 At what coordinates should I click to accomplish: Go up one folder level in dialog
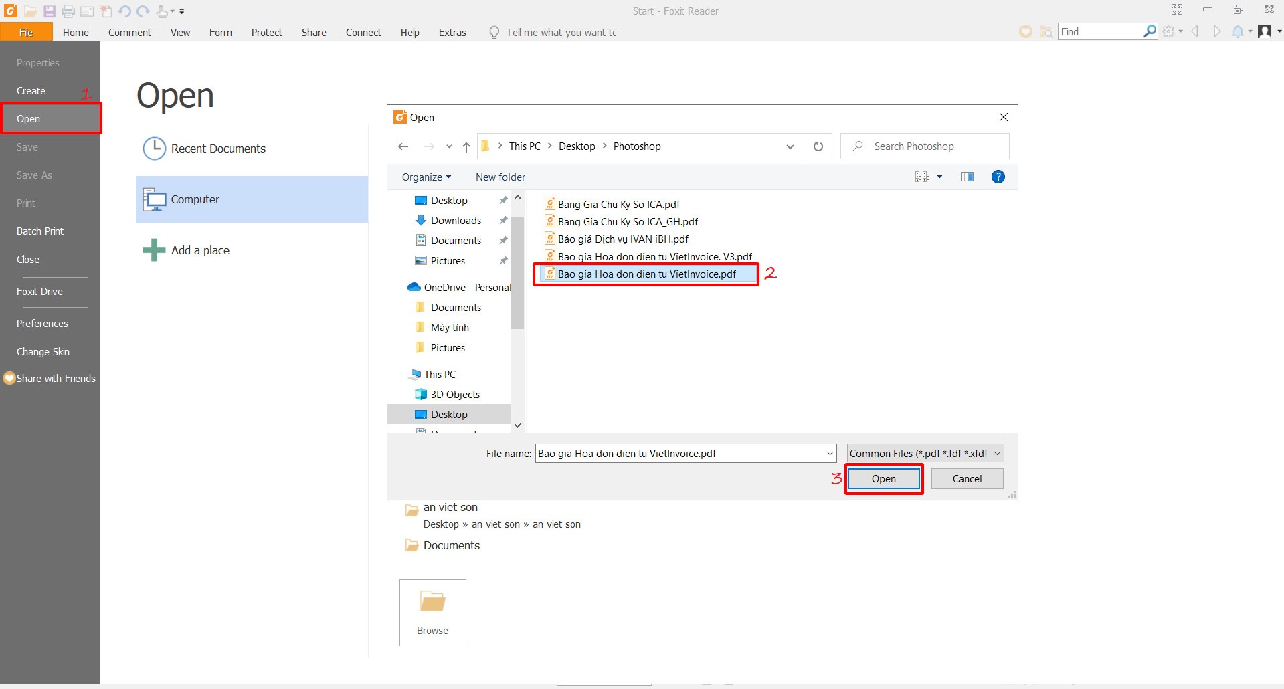(x=466, y=146)
